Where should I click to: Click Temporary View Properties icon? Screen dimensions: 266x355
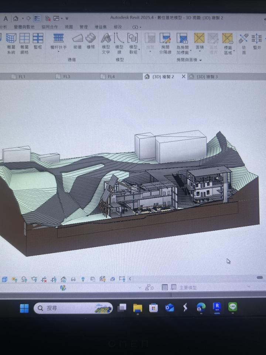(x=93, y=279)
